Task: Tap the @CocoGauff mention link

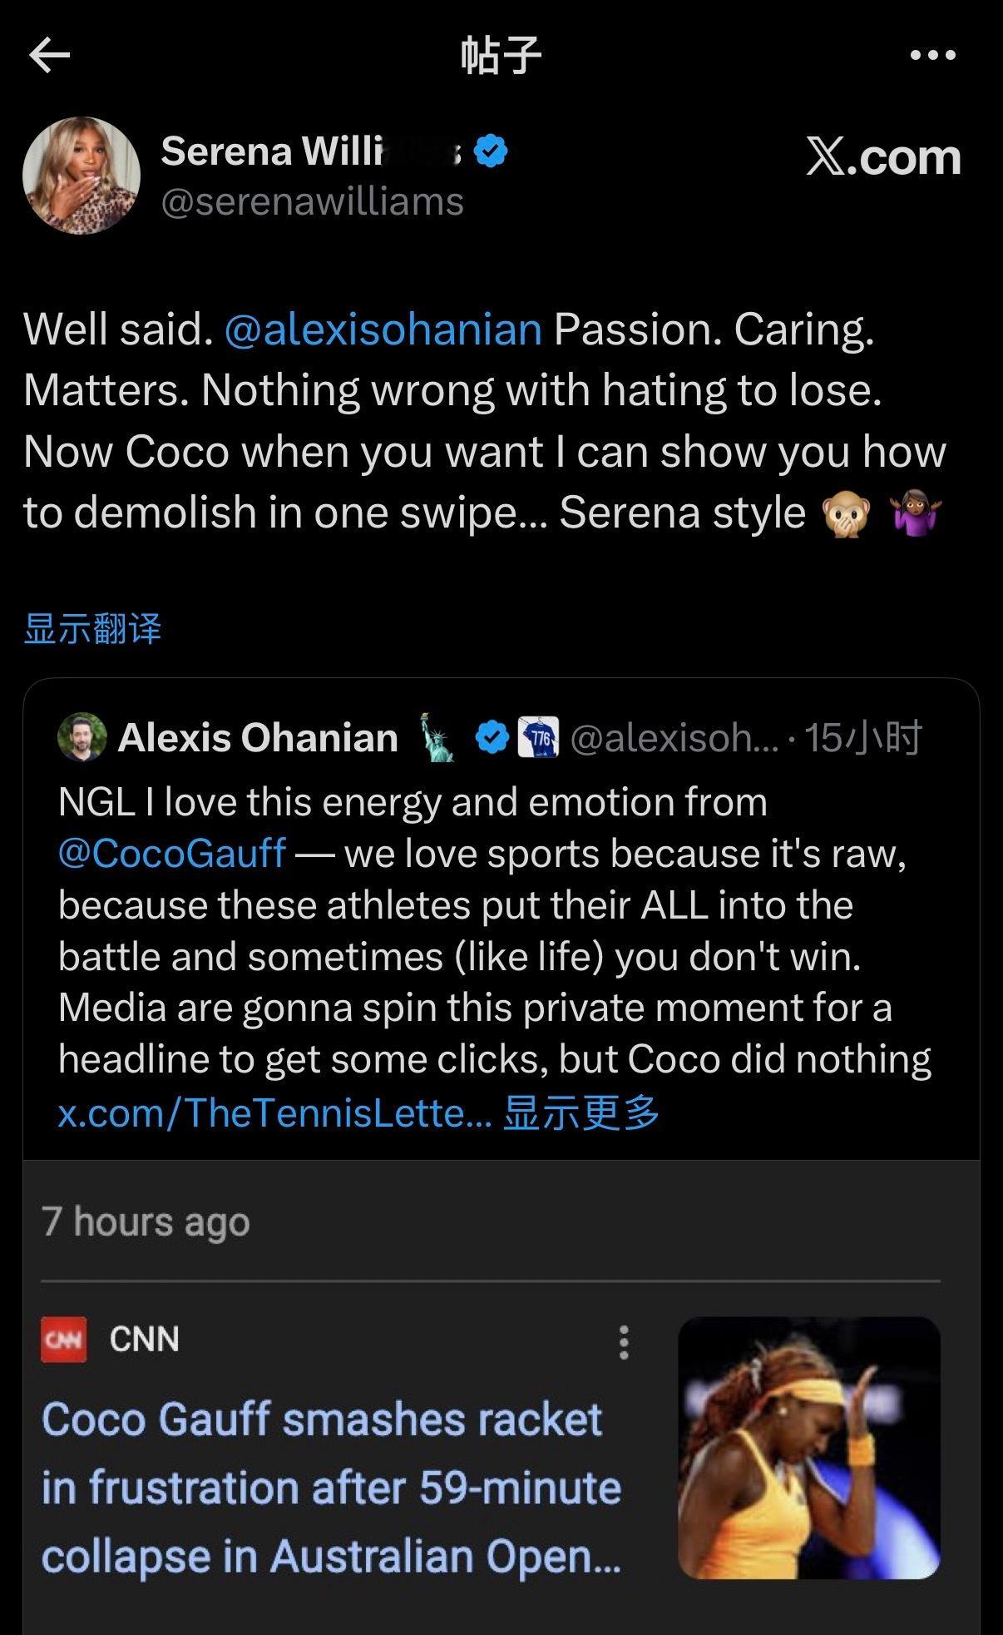Action: (x=172, y=854)
